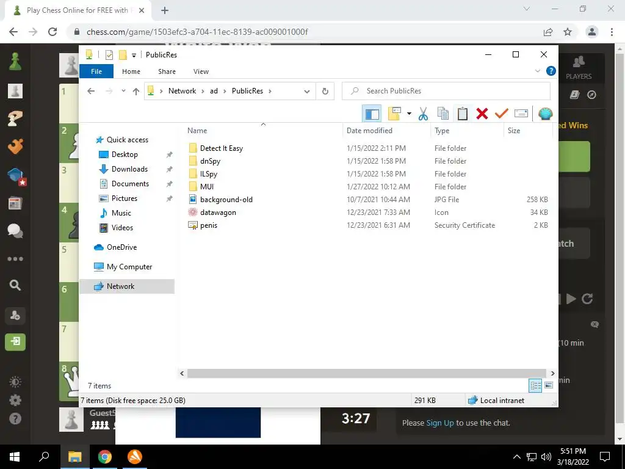Select Quick access in navigation pane

coord(127,140)
